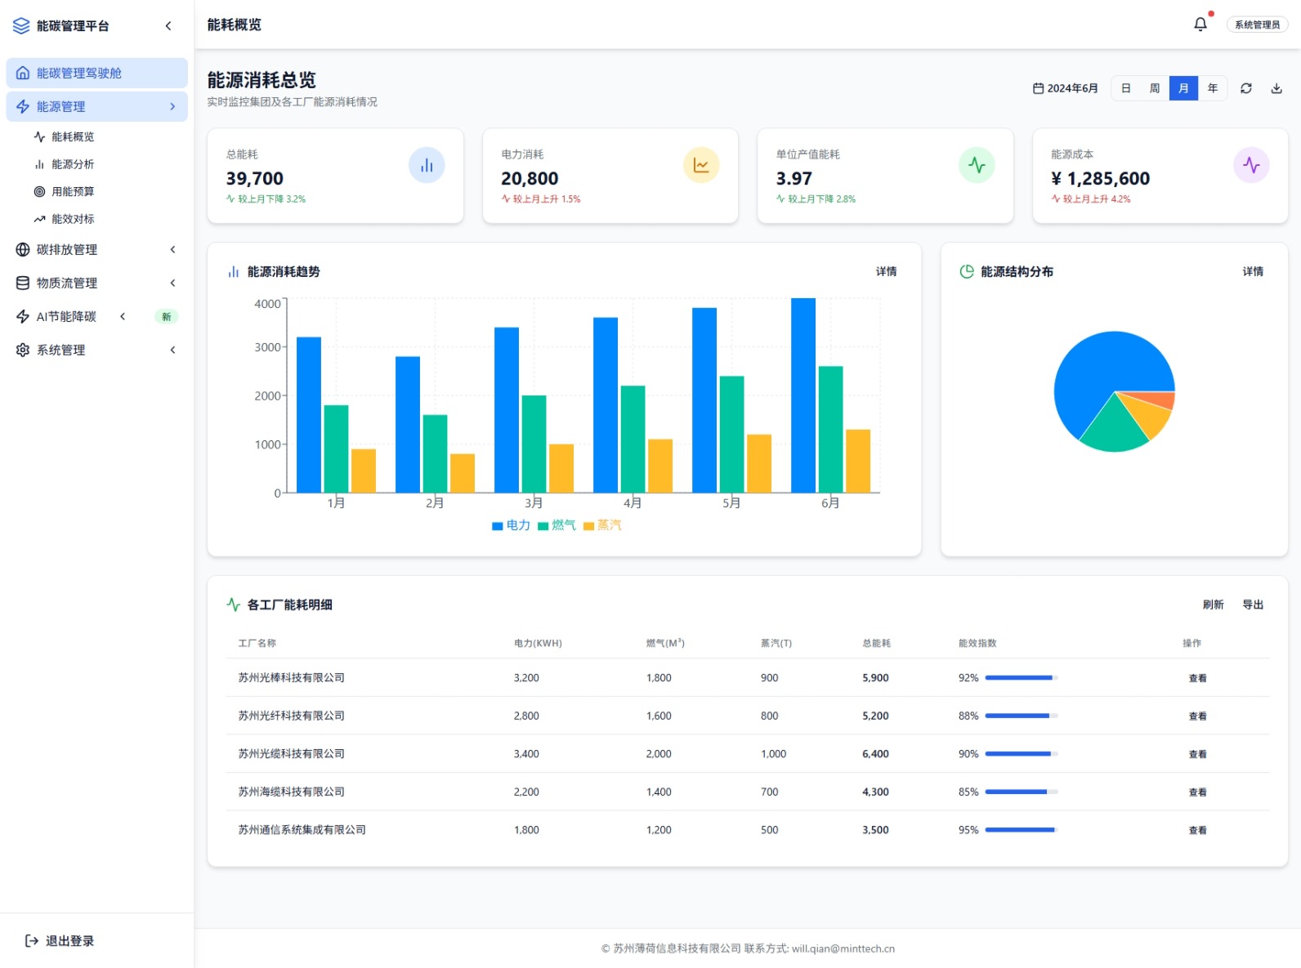Switch the time range to 周
This screenshot has height=968, width=1301.
pos(1154,88)
